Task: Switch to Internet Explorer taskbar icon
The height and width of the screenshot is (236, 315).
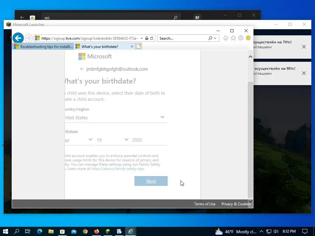Action: click(131, 231)
